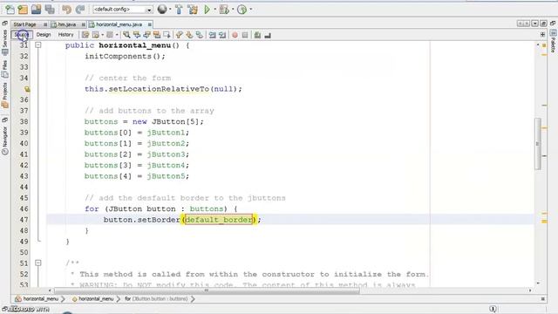
Task: Click Find Next Occurrence icon
Action: [146, 35]
